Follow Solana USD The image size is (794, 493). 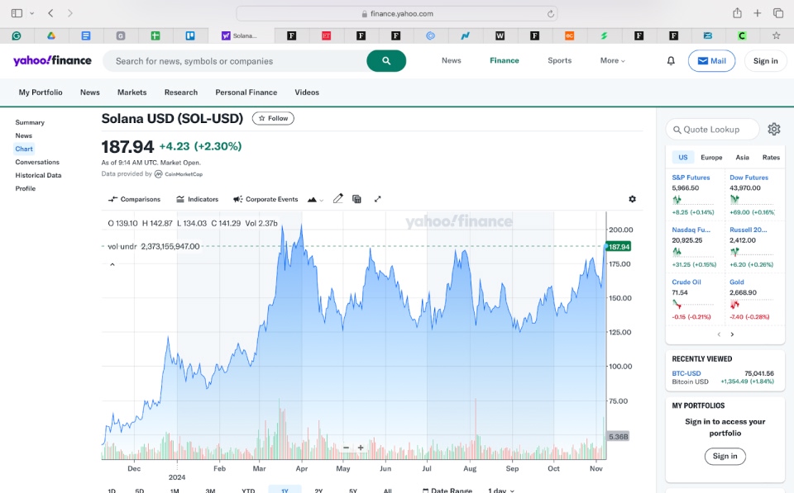tap(273, 118)
